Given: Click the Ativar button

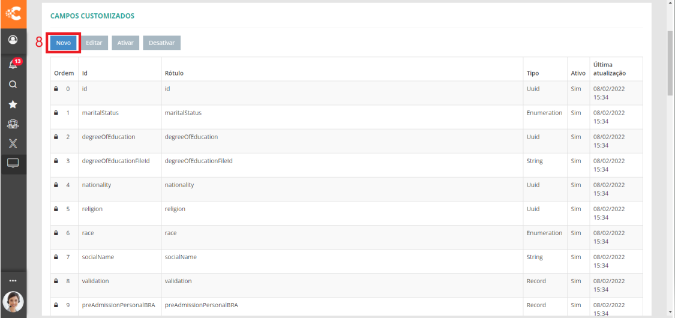Looking at the screenshot, I should pos(125,43).
